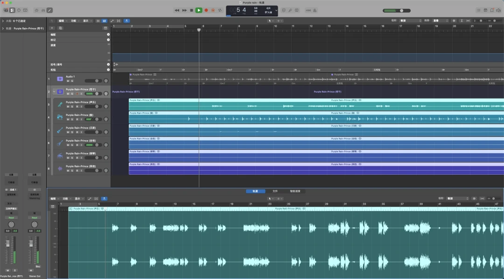This screenshot has height=279, width=504.
Task: Add an arrangement marker with 编配 plus button
Action: point(108,35)
